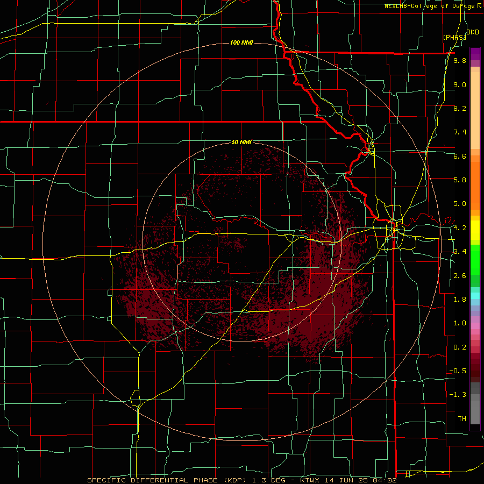Screen dimensions: 484x484
Task: Click the "04:02" timestamp in the caption
Action: (385, 480)
